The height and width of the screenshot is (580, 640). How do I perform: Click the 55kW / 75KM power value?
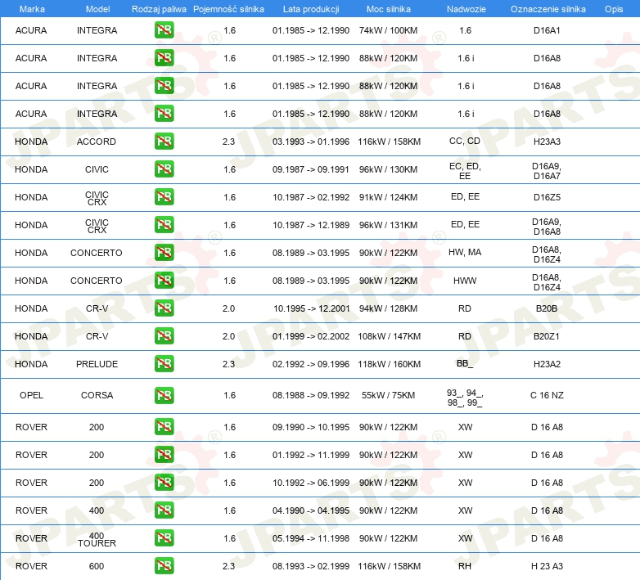388,395
